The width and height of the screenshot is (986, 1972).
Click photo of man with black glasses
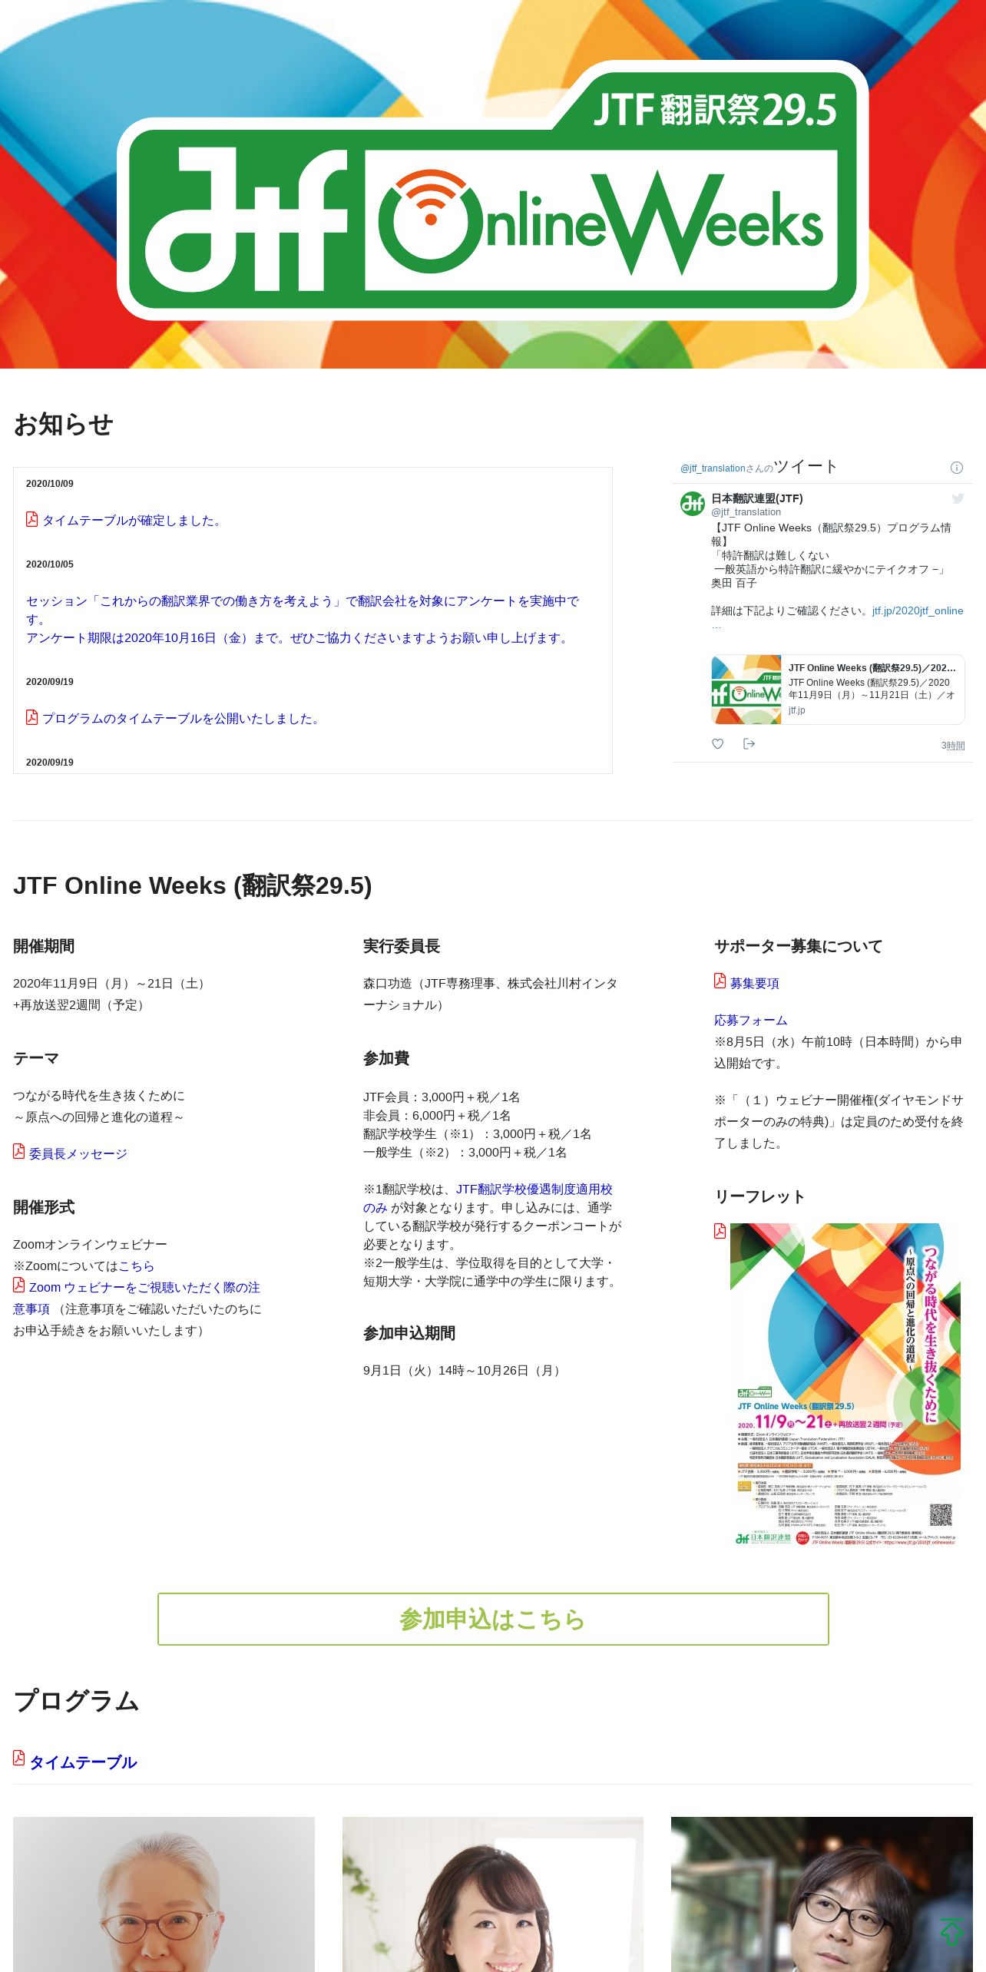(822, 1894)
